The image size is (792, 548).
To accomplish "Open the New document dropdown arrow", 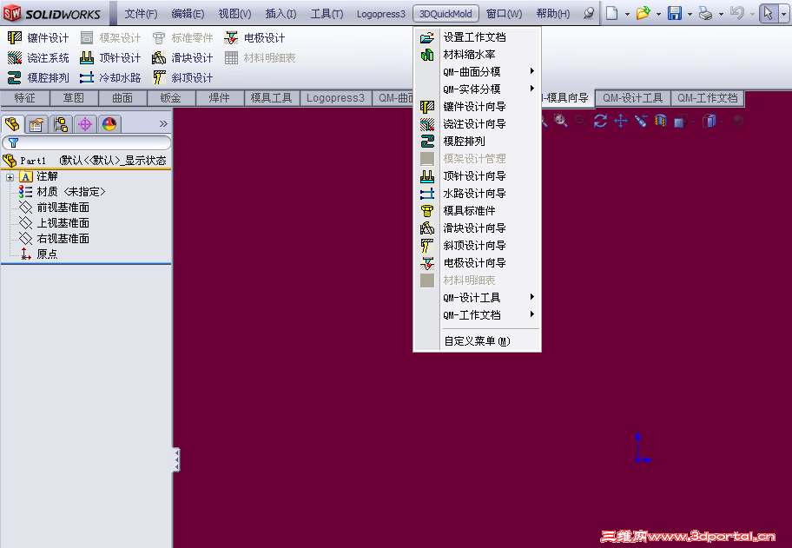I will 627,14.
